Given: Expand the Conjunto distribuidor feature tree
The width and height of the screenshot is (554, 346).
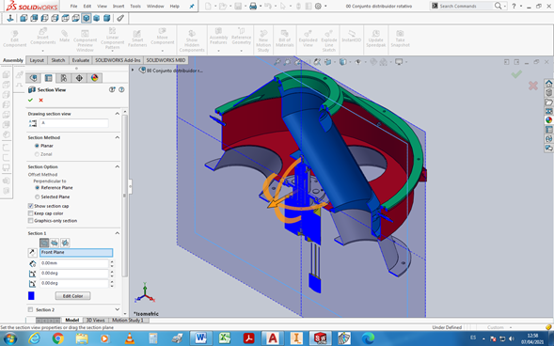Looking at the screenshot, I should pos(133,70).
